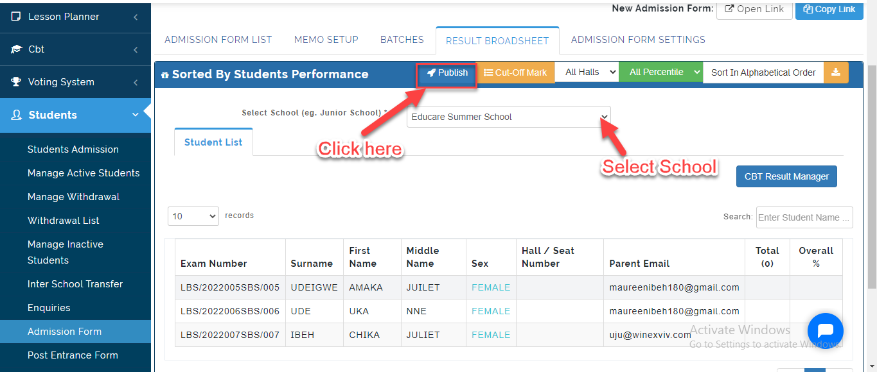This screenshot has height=372, width=877.
Task: Click FEMALE link in IBEH row
Action: (x=491, y=335)
